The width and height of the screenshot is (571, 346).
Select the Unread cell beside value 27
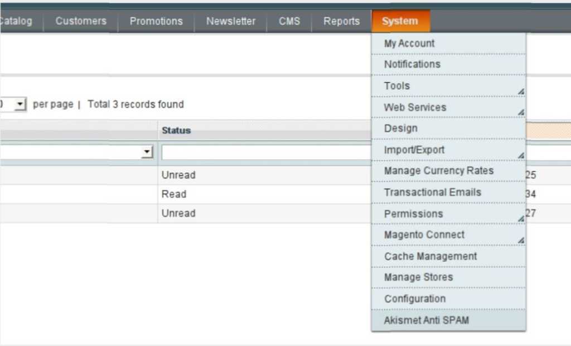265,213
